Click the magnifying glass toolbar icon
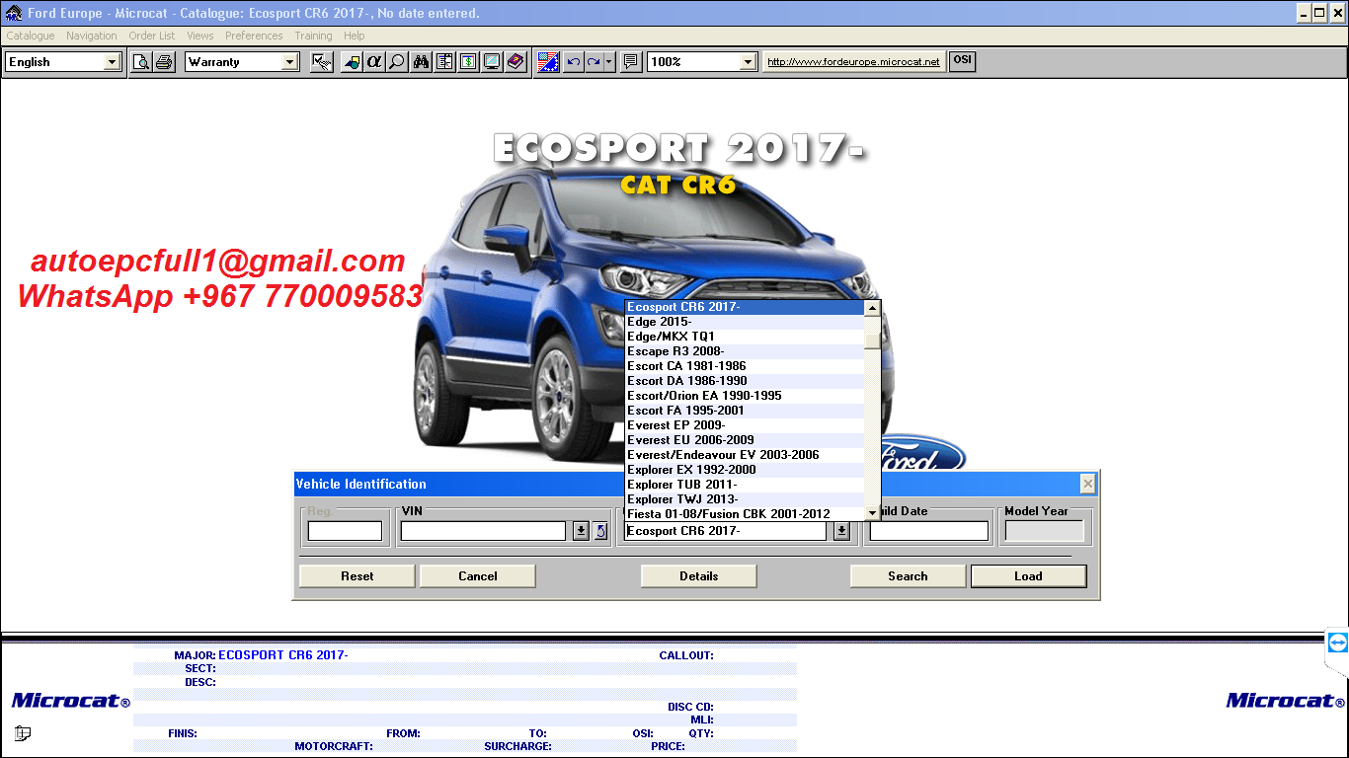Image resolution: width=1349 pixels, height=758 pixels. coord(397,61)
